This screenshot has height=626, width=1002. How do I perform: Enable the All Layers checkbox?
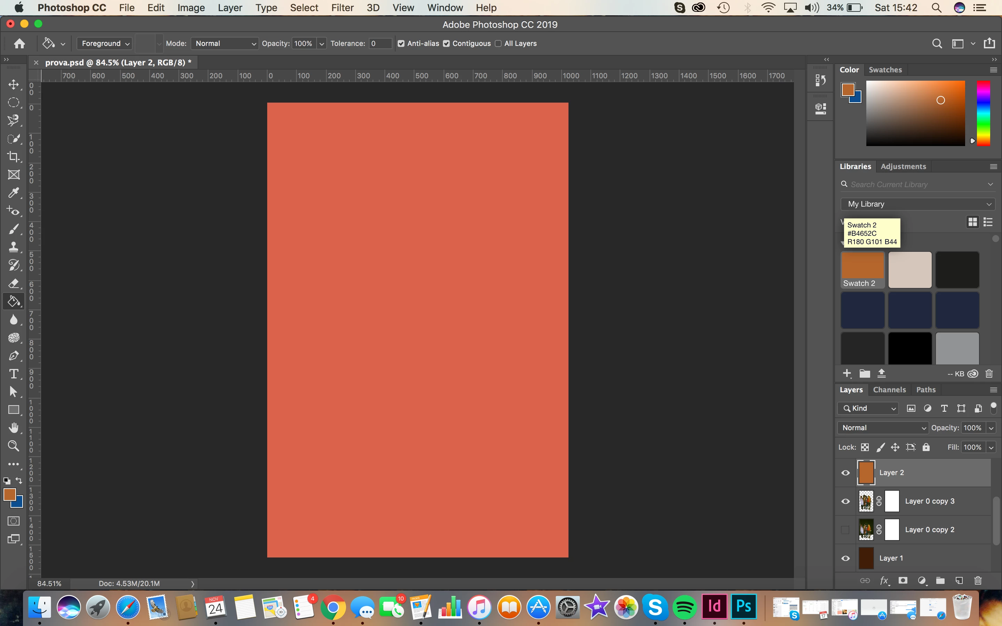(498, 43)
